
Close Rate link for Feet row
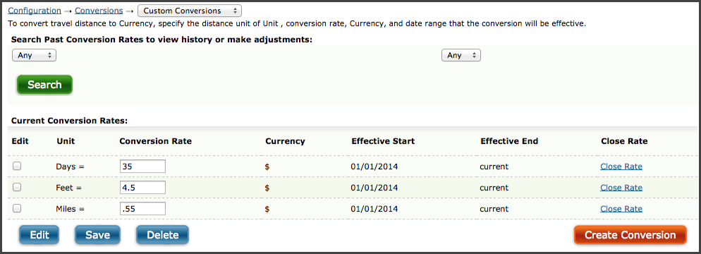click(x=621, y=188)
